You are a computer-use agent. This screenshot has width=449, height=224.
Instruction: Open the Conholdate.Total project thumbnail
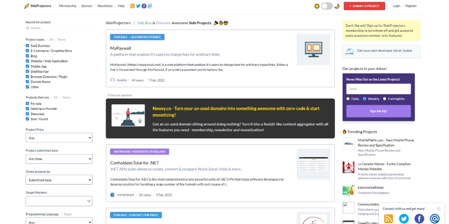coord(313,164)
